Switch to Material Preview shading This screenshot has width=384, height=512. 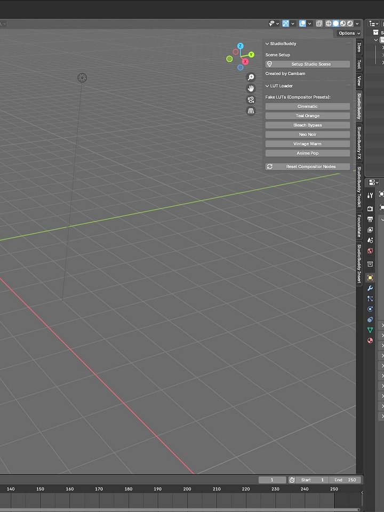(343, 23)
